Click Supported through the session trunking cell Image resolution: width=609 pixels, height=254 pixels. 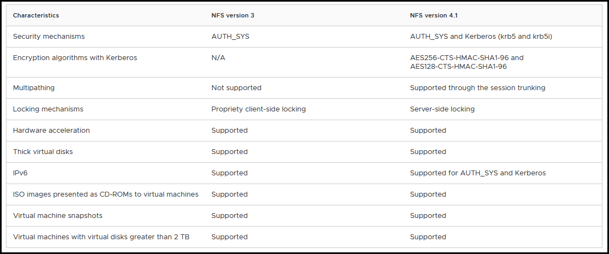point(477,88)
